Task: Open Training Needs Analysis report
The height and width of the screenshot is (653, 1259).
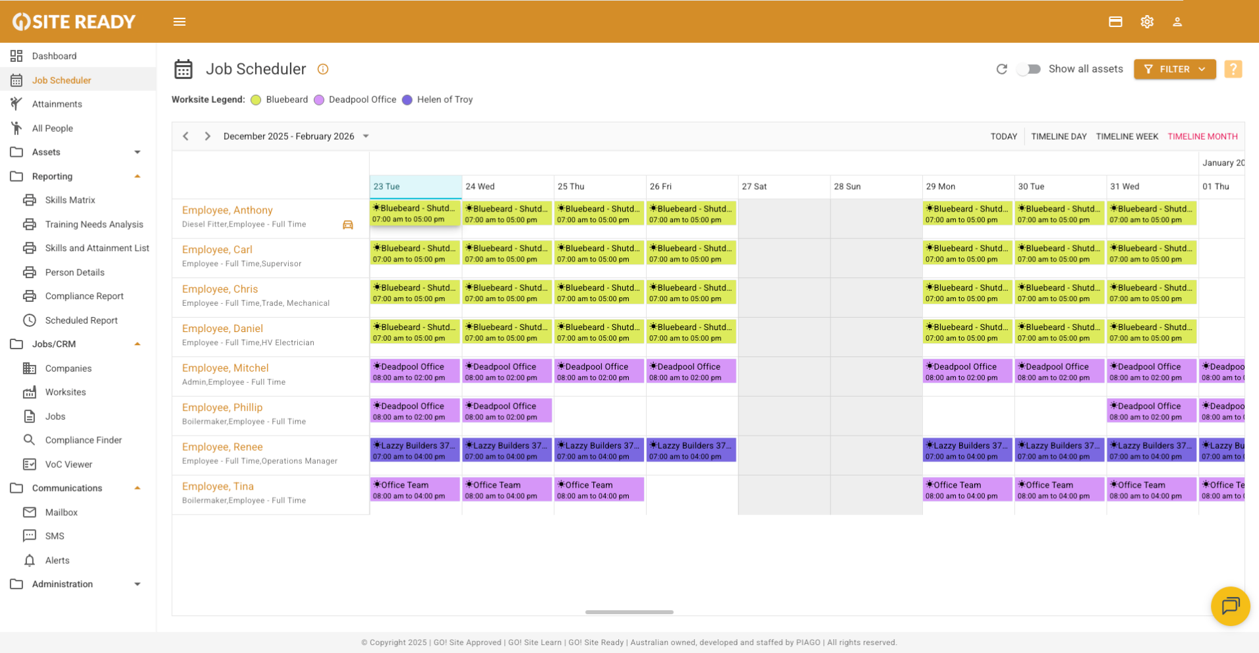Action: 94,224
